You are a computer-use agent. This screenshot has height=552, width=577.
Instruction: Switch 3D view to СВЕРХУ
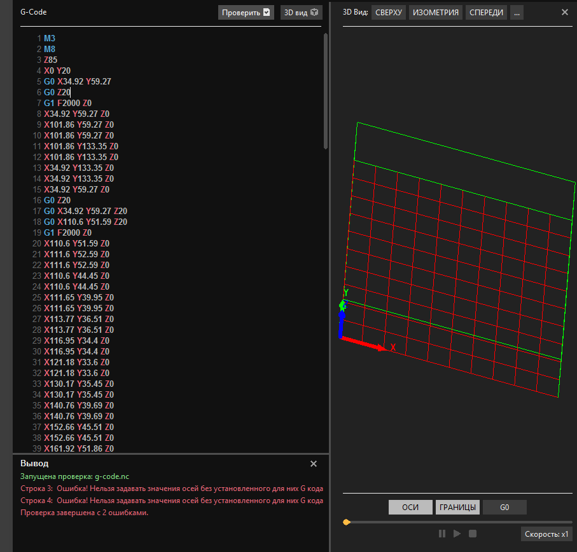pyautogui.click(x=389, y=13)
